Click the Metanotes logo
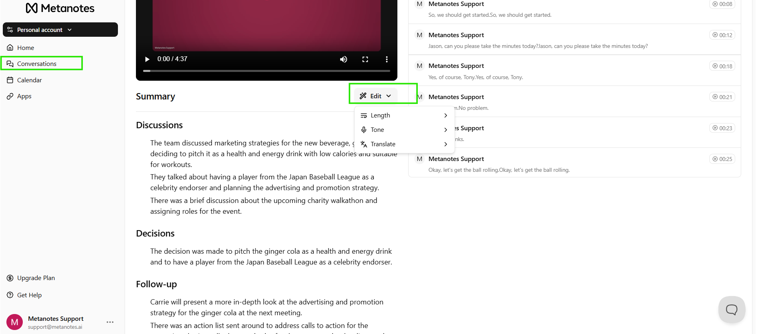This screenshot has width=758, height=334. 60,8
